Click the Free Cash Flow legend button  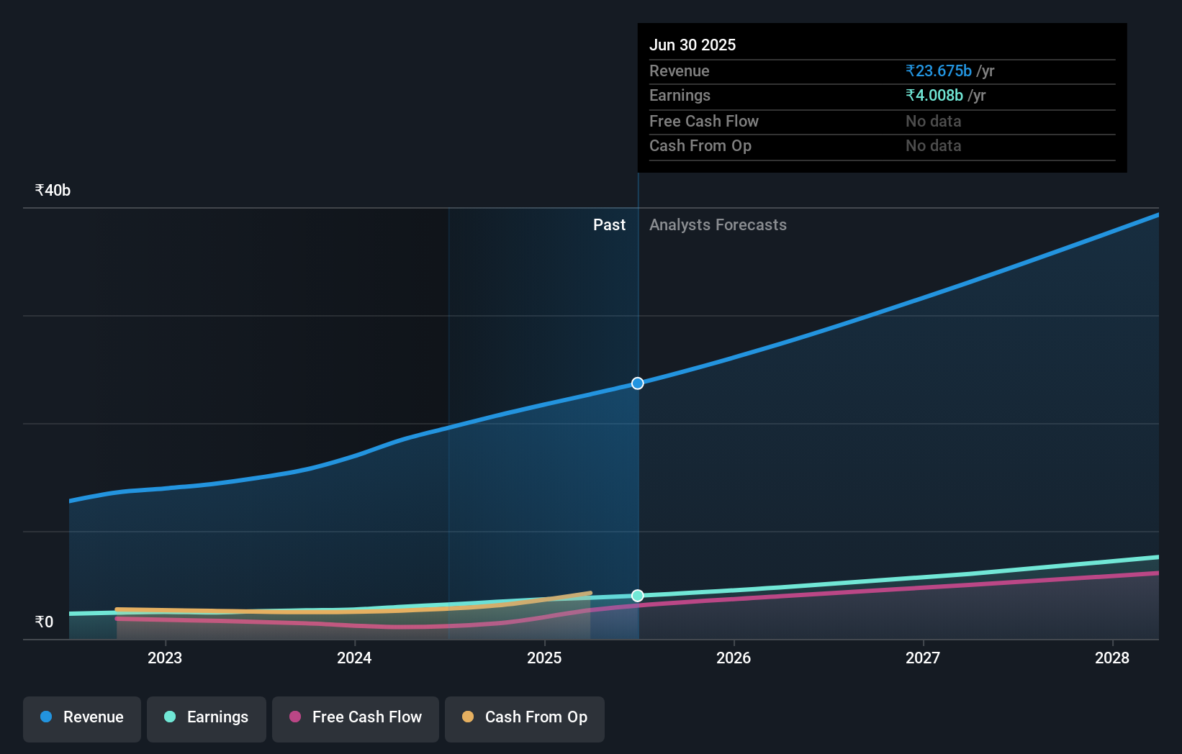click(355, 718)
